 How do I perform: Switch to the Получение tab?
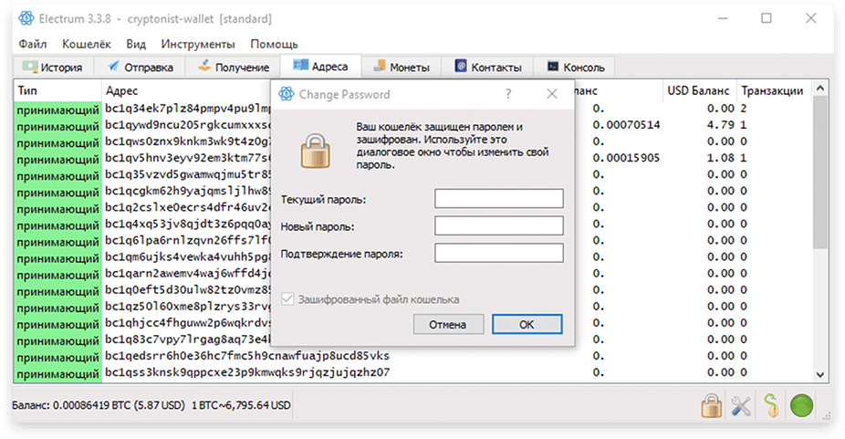[x=233, y=67]
